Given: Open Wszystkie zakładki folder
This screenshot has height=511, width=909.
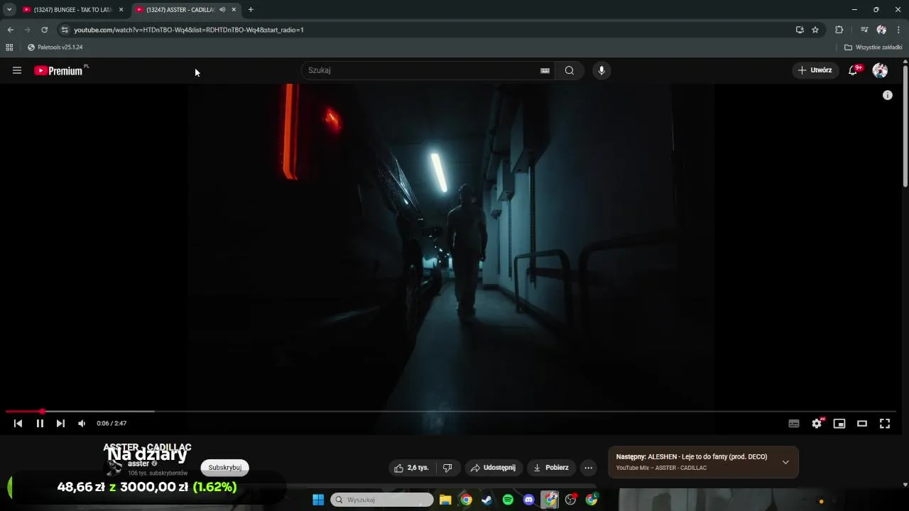Looking at the screenshot, I should (873, 48).
